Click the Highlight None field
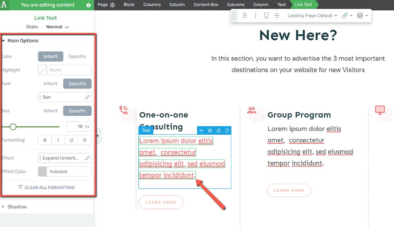 (x=69, y=70)
